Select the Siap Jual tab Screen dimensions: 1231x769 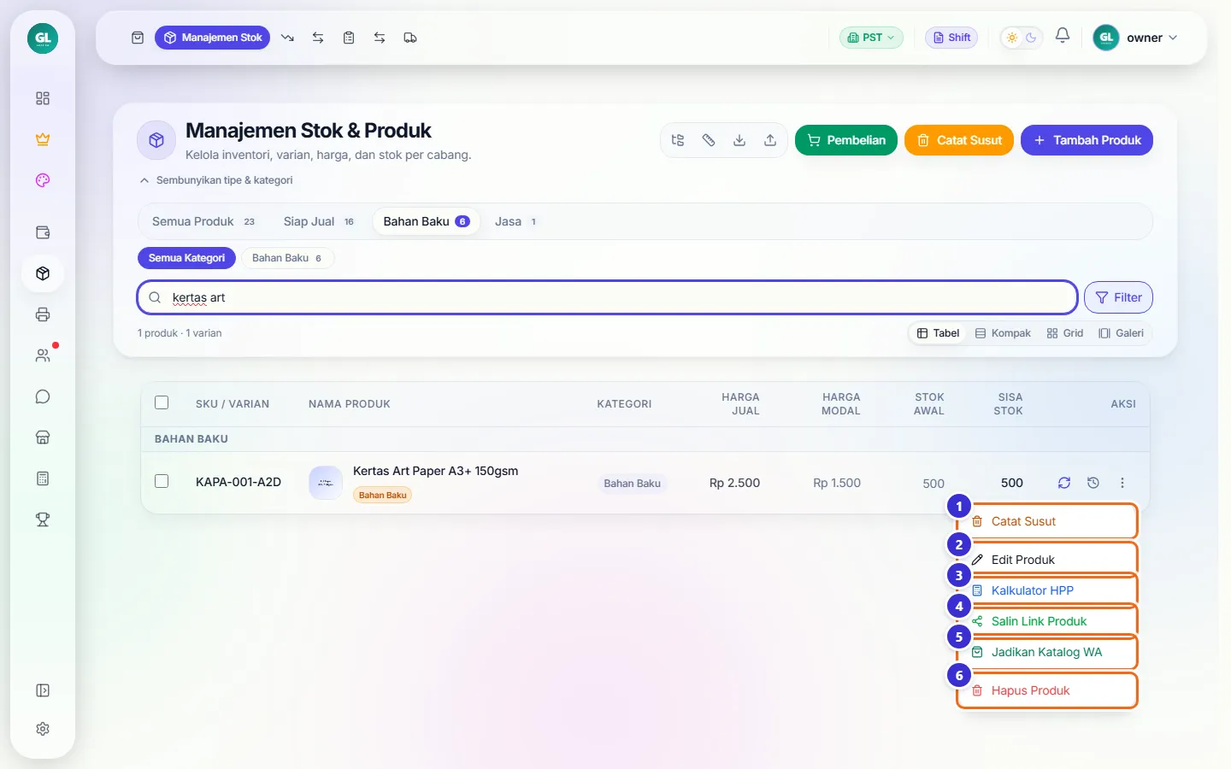coord(318,221)
